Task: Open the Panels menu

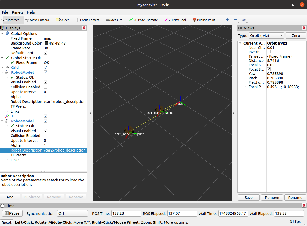Action: (17, 12)
